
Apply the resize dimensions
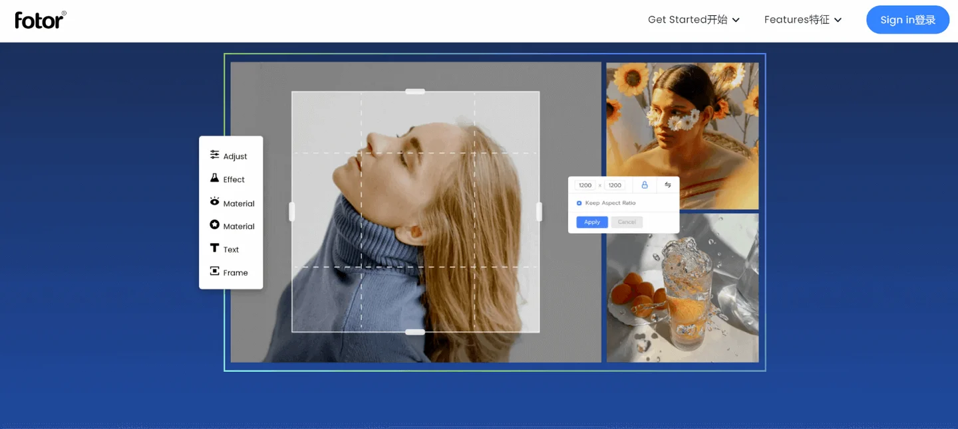click(x=592, y=222)
